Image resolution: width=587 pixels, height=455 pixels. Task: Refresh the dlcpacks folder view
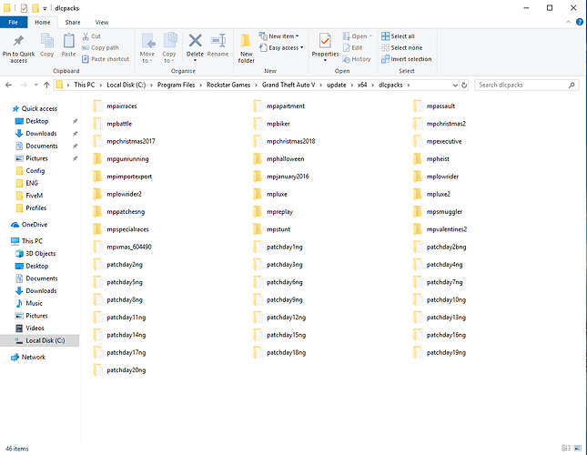464,85
